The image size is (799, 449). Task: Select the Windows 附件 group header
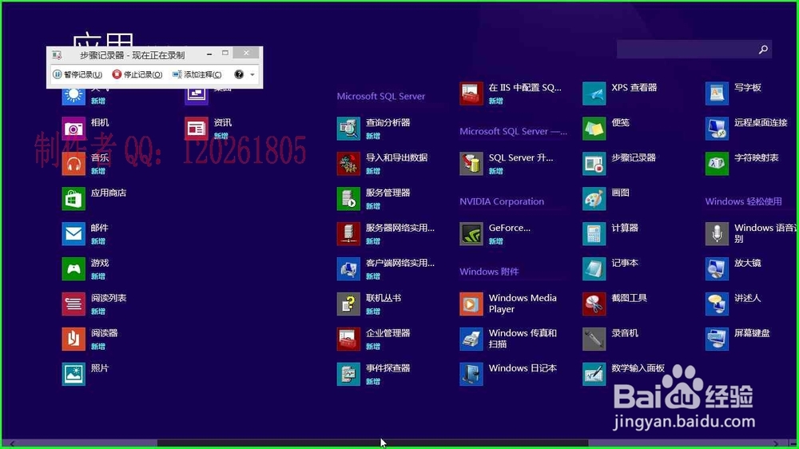click(489, 272)
